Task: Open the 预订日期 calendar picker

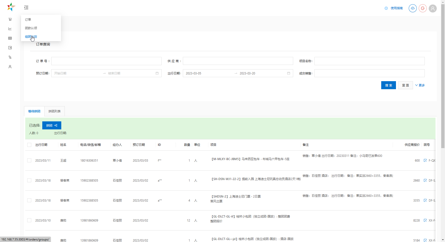Action: pyautogui.click(x=157, y=73)
